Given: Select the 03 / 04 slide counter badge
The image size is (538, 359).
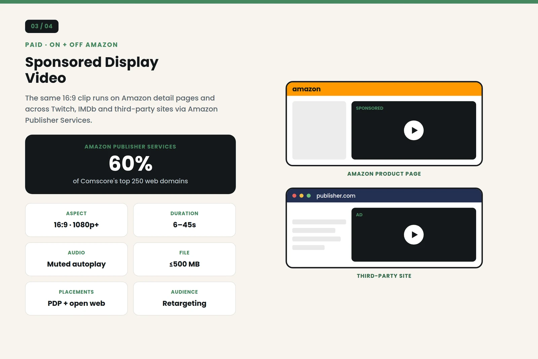Looking at the screenshot, I should pos(42,26).
